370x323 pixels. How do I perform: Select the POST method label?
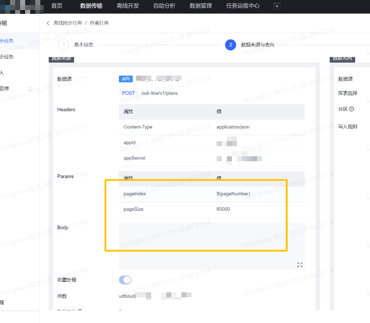coord(129,93)
